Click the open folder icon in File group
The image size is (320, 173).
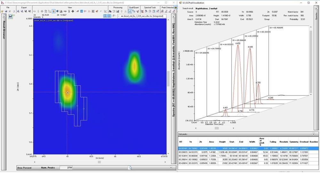(x=2, y=11)
